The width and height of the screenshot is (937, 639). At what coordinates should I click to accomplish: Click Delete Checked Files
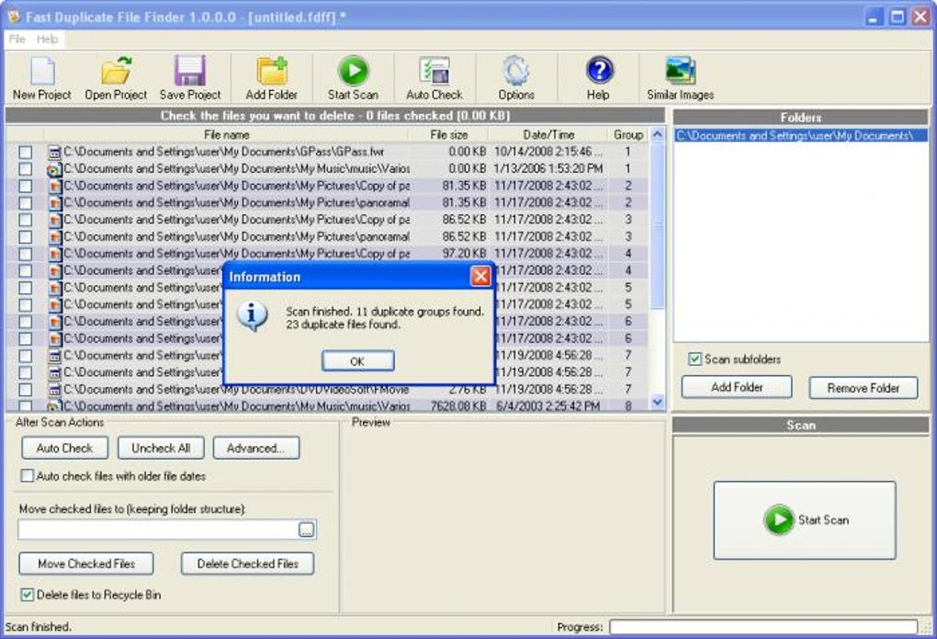246,564
